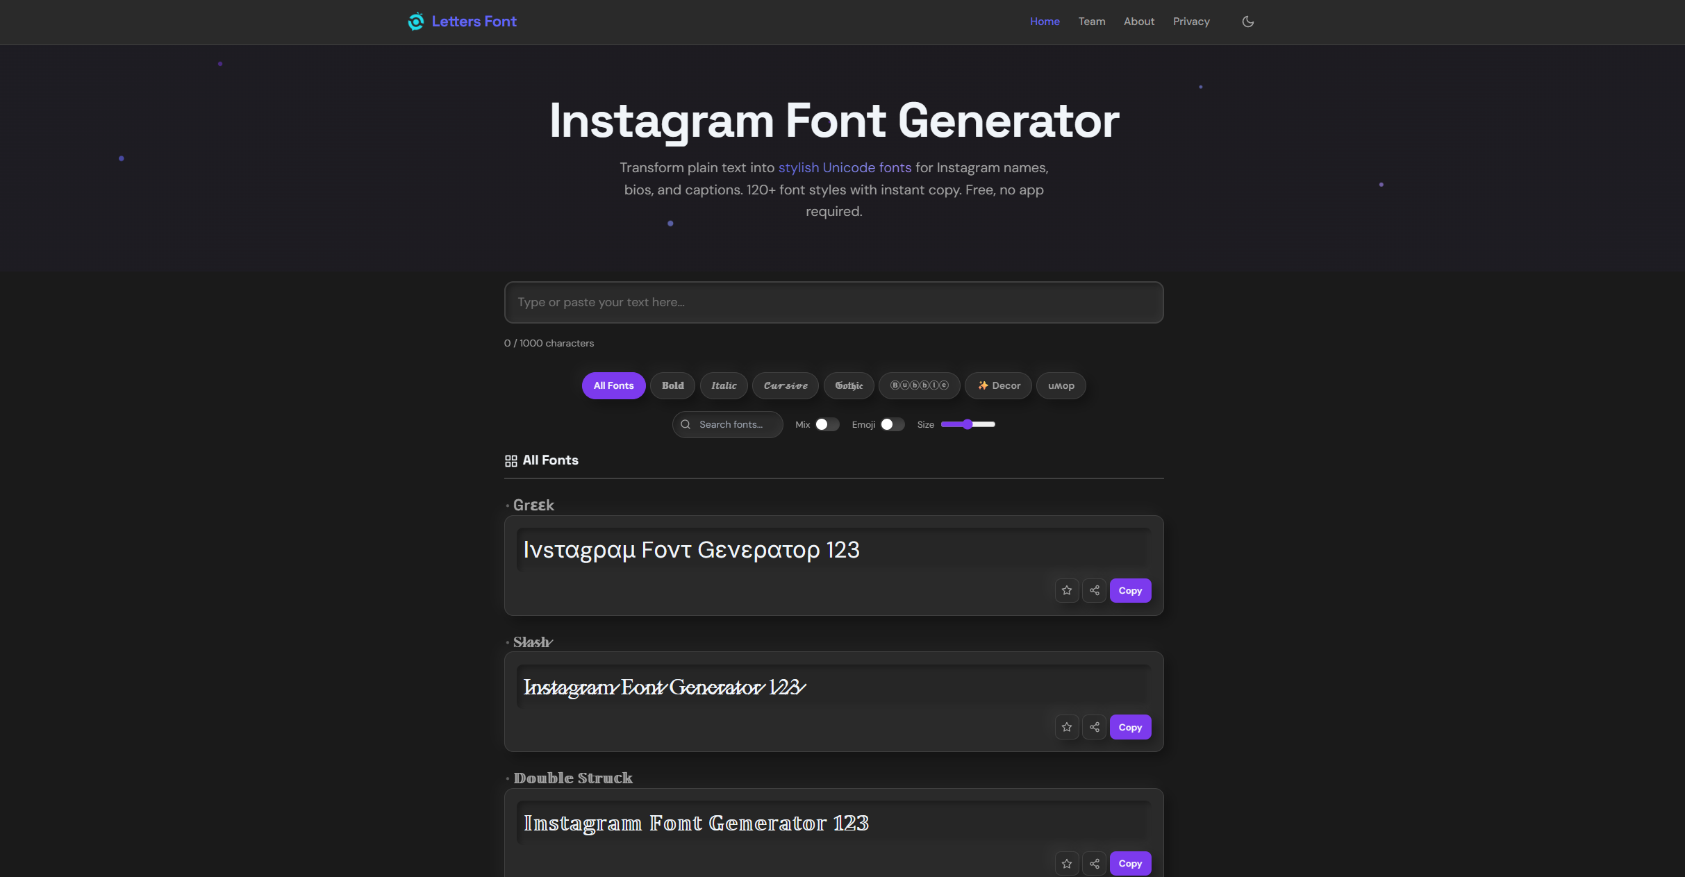
Task: Click the Double Struck preview text
Action: [x=696, y=823]
